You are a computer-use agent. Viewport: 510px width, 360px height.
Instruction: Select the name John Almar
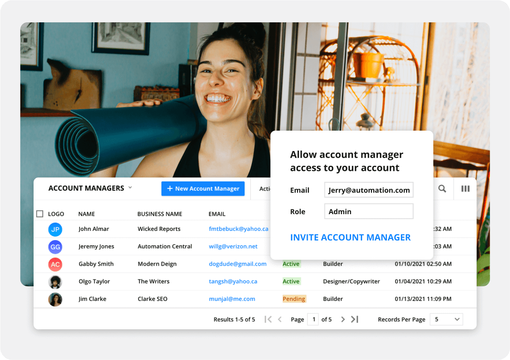point(94,229)
